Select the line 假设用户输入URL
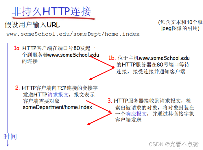The width and height of the screenshot is (203, 150). (x=32, y=25)
